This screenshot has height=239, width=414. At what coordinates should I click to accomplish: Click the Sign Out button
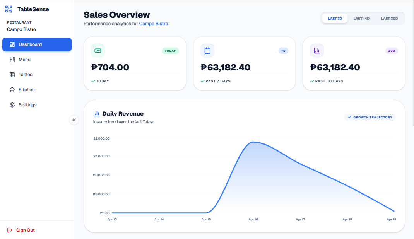pyautogui.click(x=25, y=230)
